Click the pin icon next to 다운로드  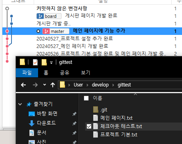click(x=75, y=123)
